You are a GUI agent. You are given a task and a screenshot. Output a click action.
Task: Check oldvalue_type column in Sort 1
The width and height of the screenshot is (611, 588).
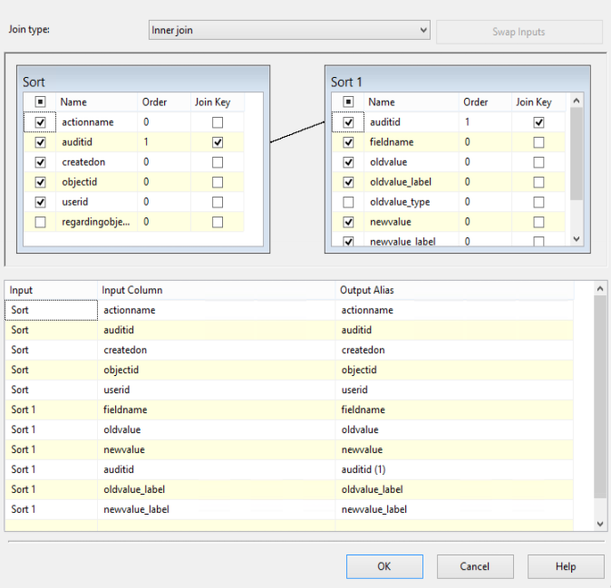pyautogui.click(x=348, y=202)
